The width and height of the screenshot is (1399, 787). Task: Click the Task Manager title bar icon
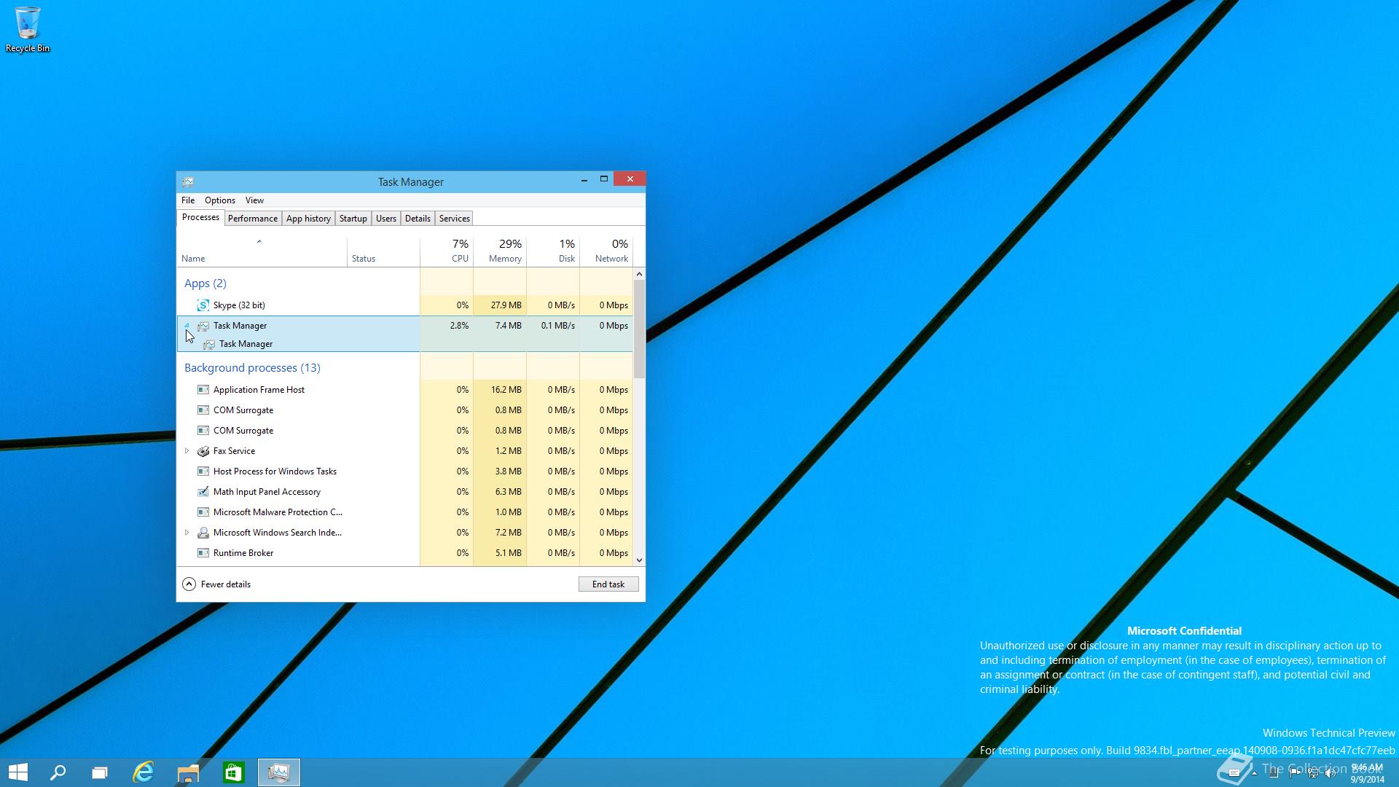point(188,181)
